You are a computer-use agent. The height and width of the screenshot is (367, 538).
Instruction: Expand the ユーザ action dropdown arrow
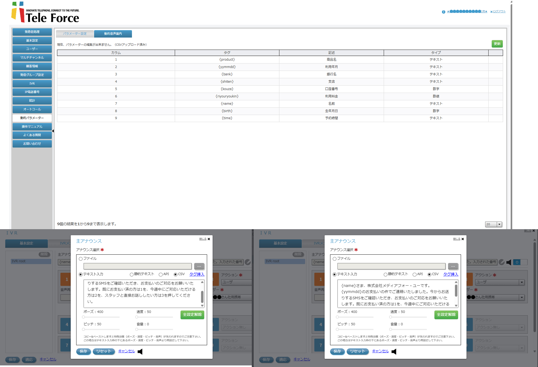(521, 282)
